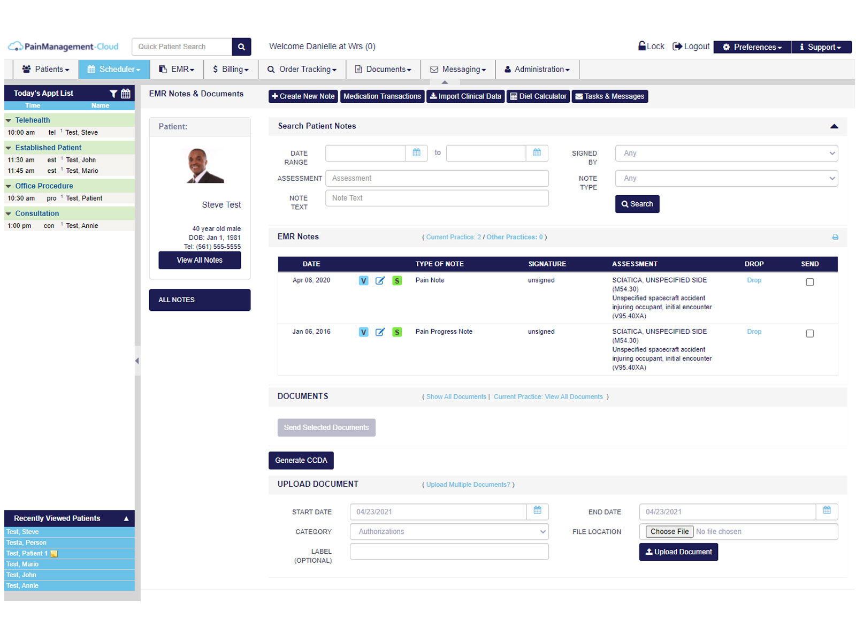Open the END DATE calendar picker
This screenshot has height=642, width=856.
tap(827, 511)
